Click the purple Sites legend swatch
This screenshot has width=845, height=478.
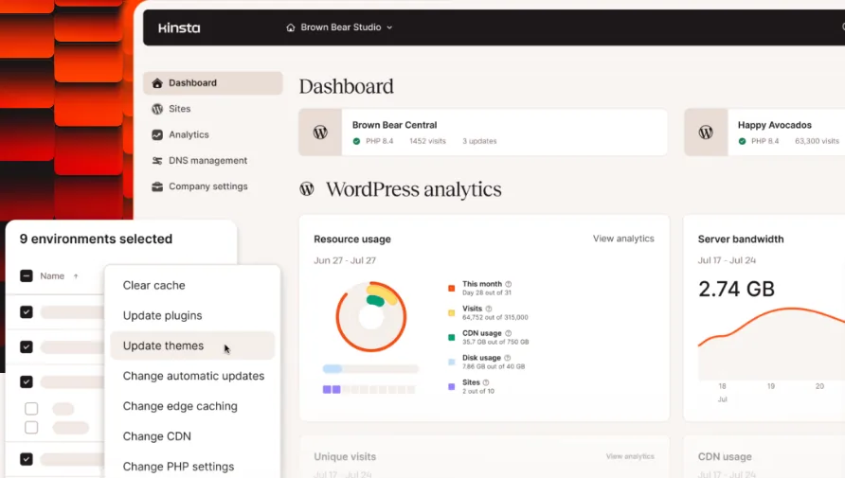tap(452, 386)
